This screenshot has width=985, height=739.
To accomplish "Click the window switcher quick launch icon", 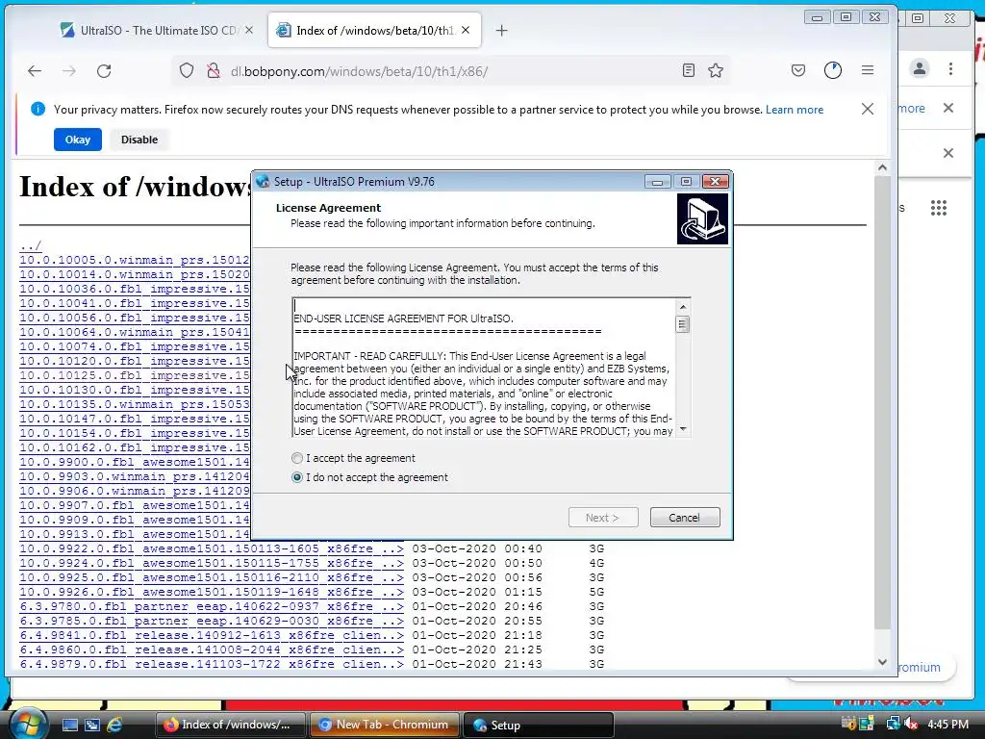I will coord(91,725).
